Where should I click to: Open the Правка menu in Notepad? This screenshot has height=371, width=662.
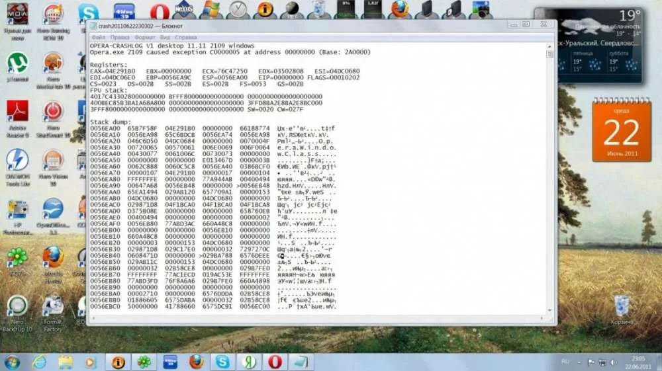(120, 38)
